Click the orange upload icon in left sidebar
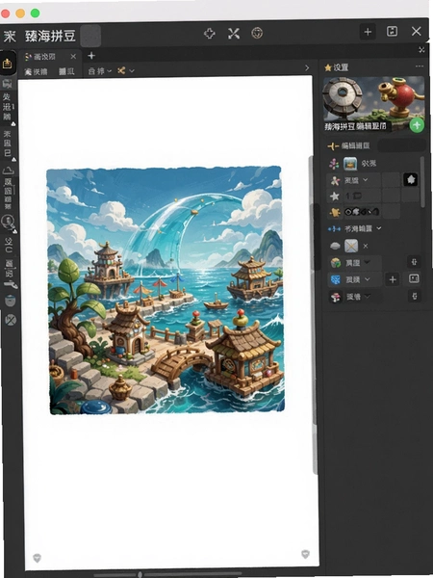This screenshot has width=433, height=578. 8,64
